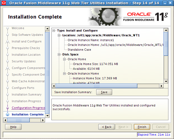Click the summary tree scroll-up arrow

[166, 30]
